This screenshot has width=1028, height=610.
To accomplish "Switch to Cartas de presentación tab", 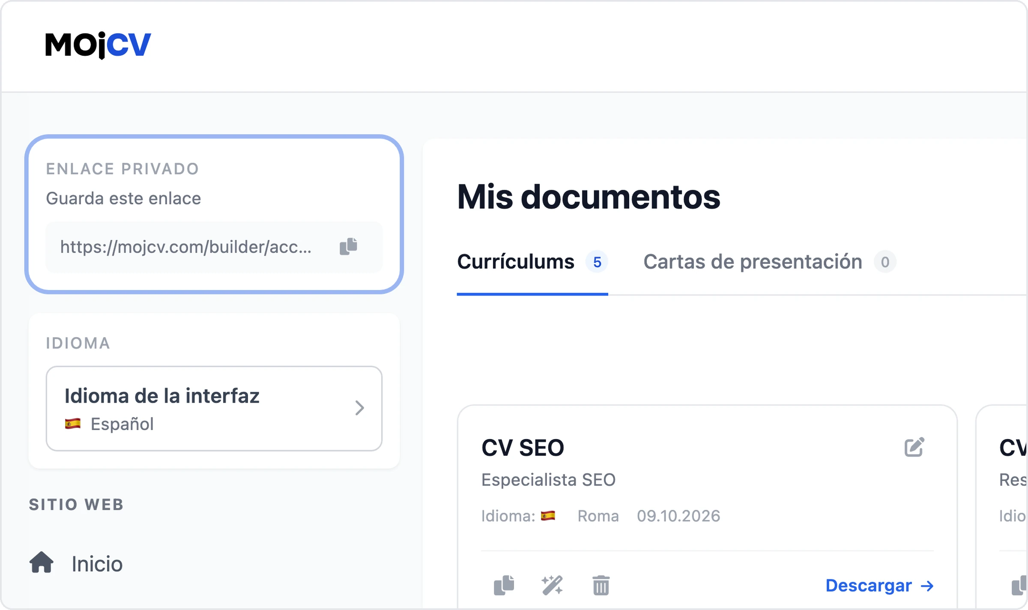I will [x=770, y=262].
